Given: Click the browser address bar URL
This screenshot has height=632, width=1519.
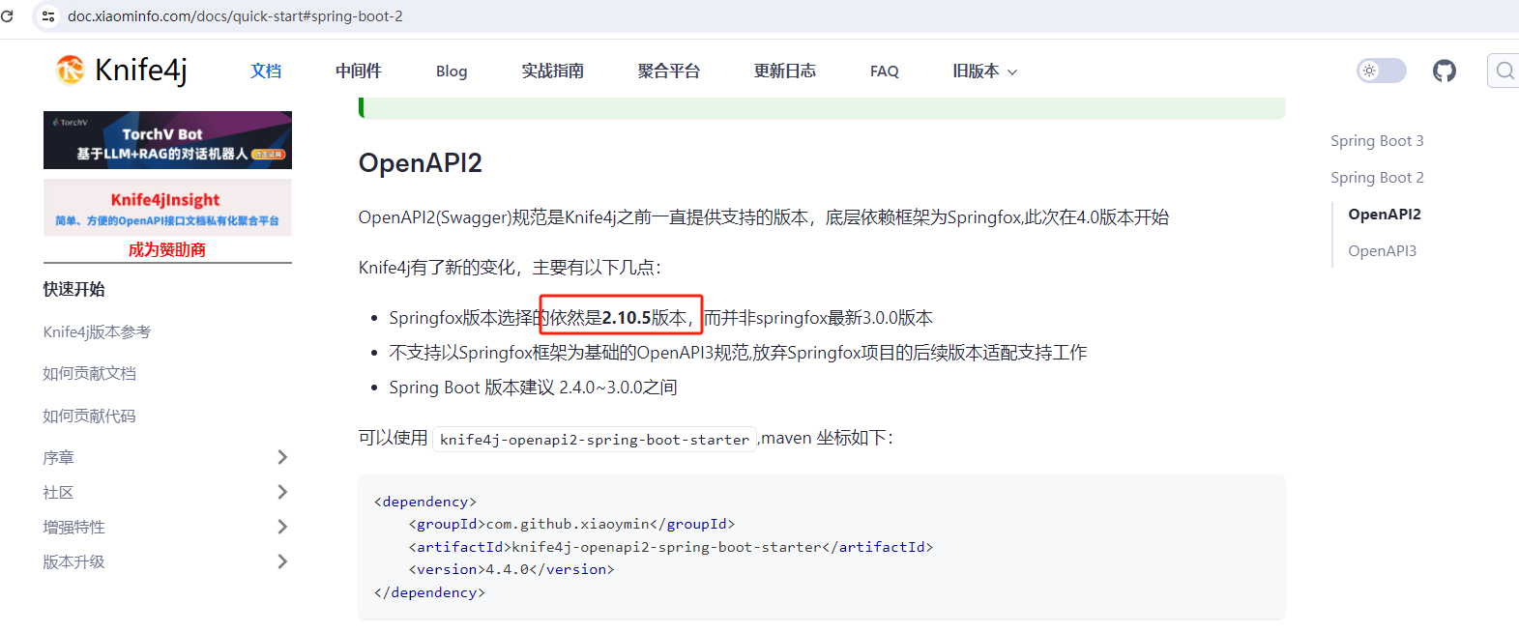Looking at the screenshot, I should coord(235,16).
